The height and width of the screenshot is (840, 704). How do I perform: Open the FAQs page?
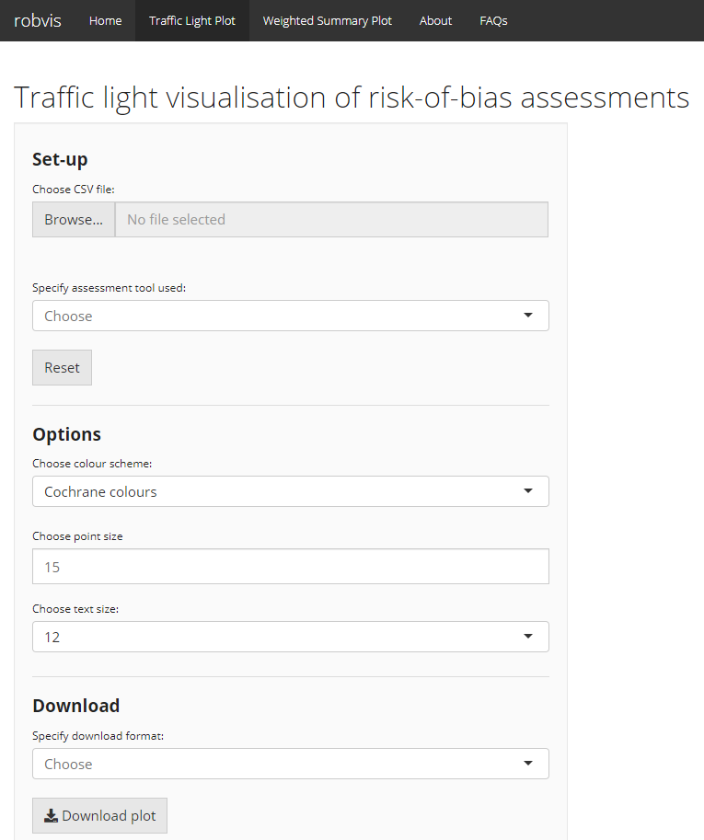click(493, 20)
